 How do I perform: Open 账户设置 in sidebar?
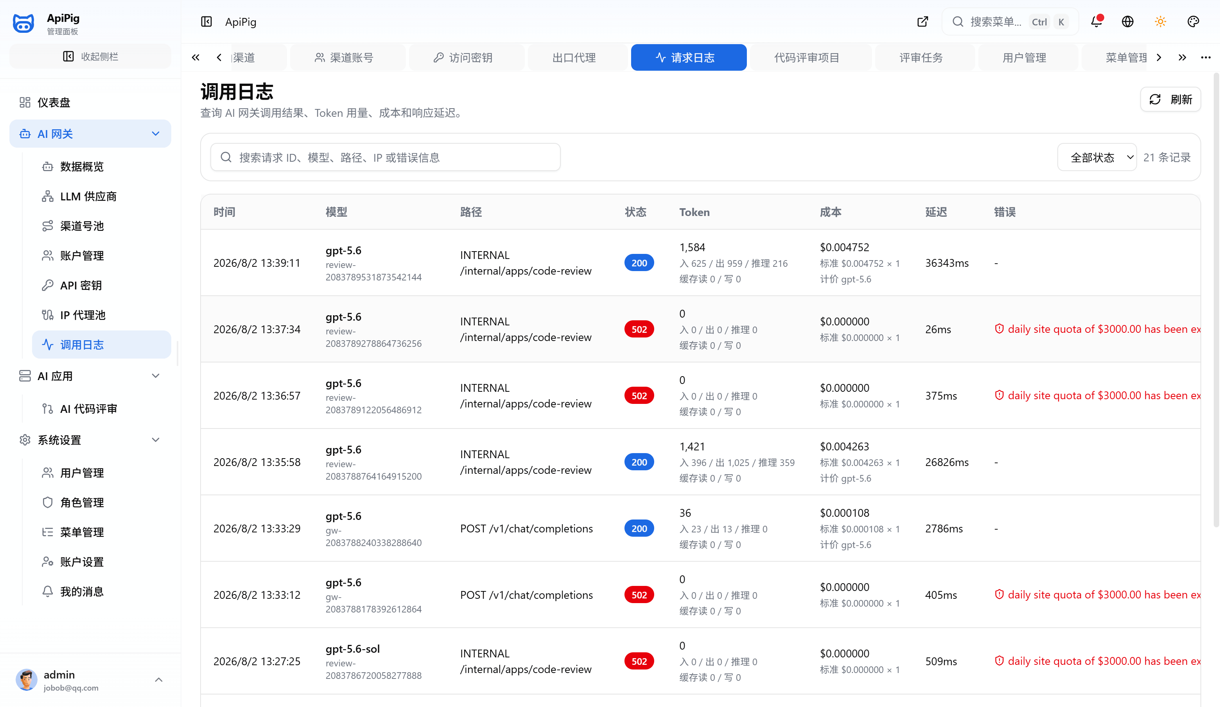(x=102, y=562)
